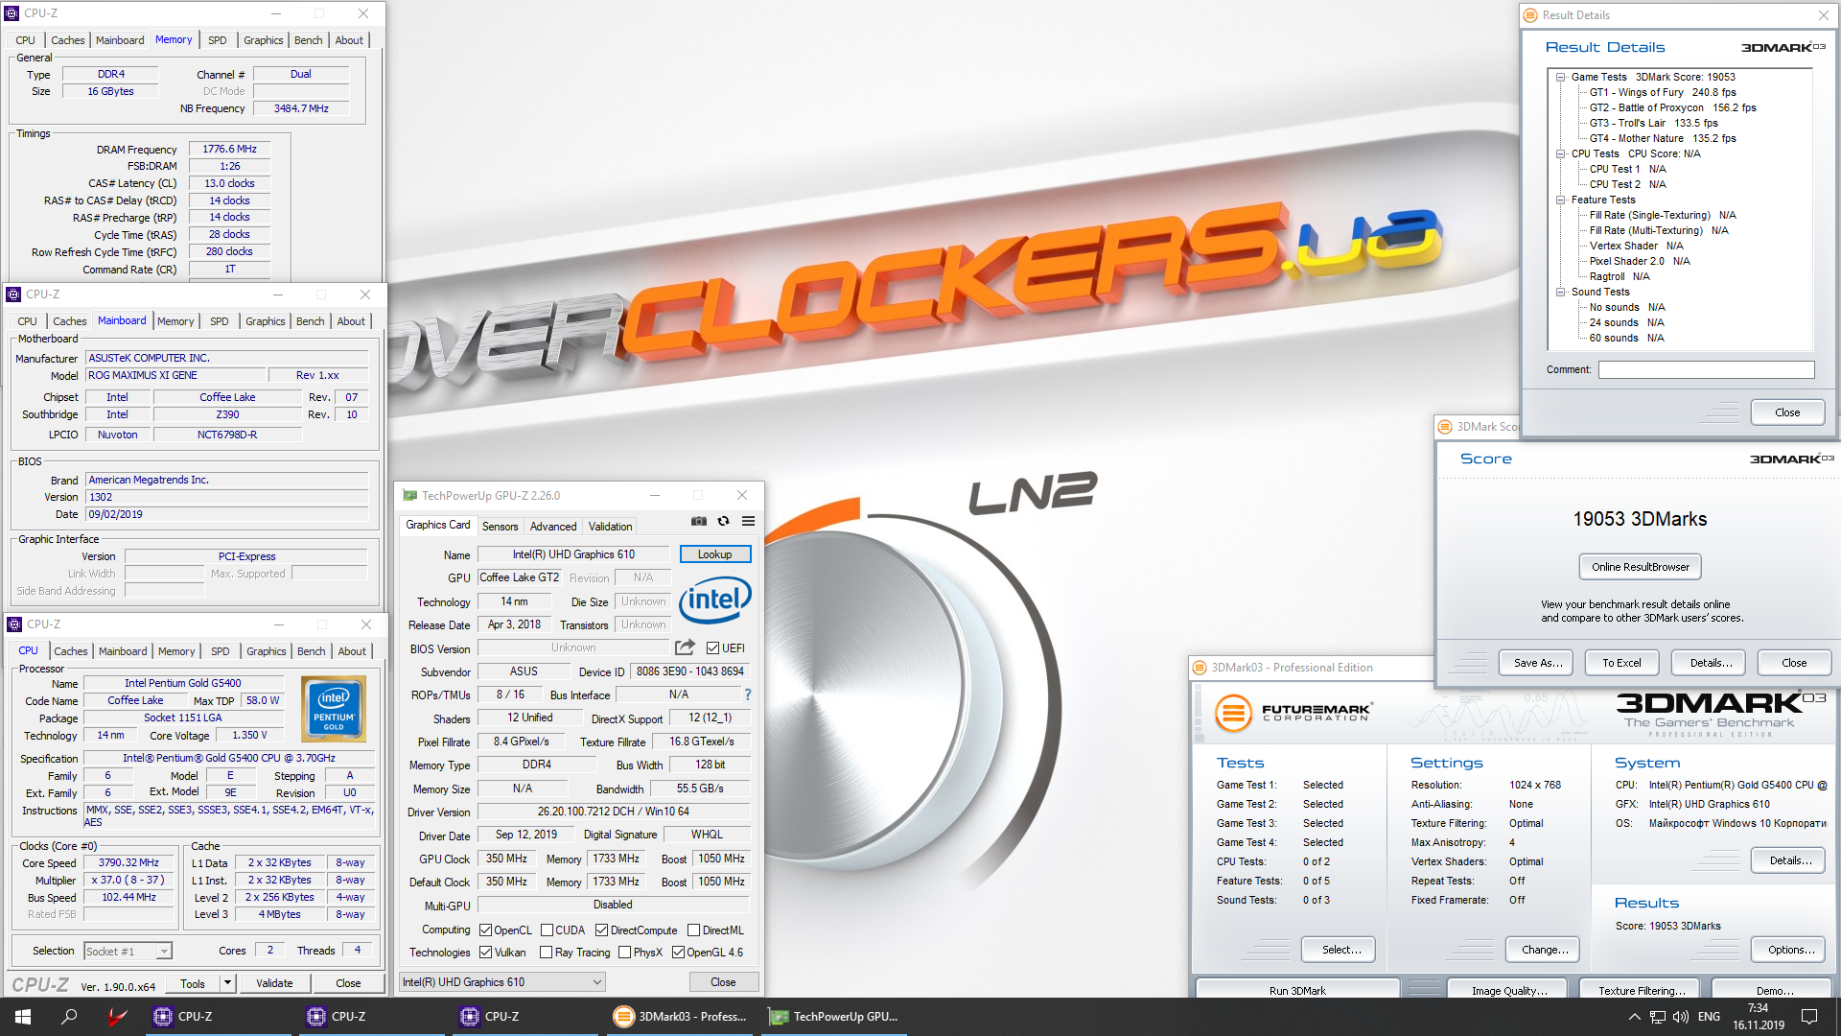Image resolution: width=1841 pixels, height=1036 pixels.
Task: Click the Bus Interface question mark icon
Action: point(748,695)
